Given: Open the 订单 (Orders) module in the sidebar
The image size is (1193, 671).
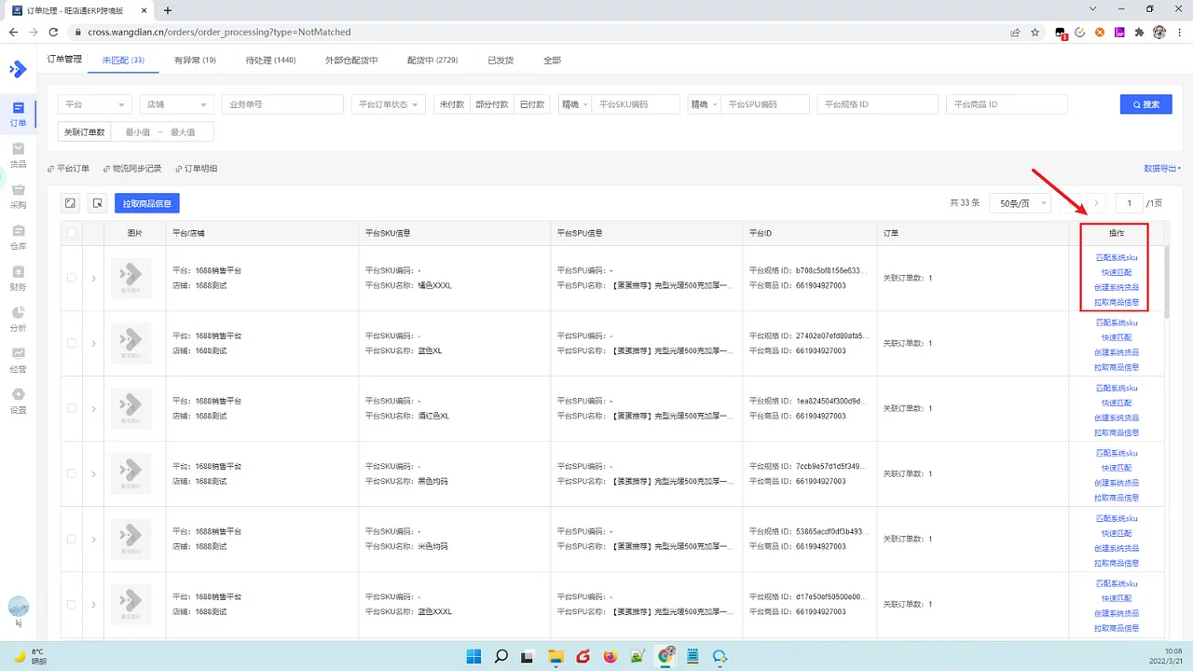Looking at the screenshot, I should pyautogui.click(x=19, y=114).
